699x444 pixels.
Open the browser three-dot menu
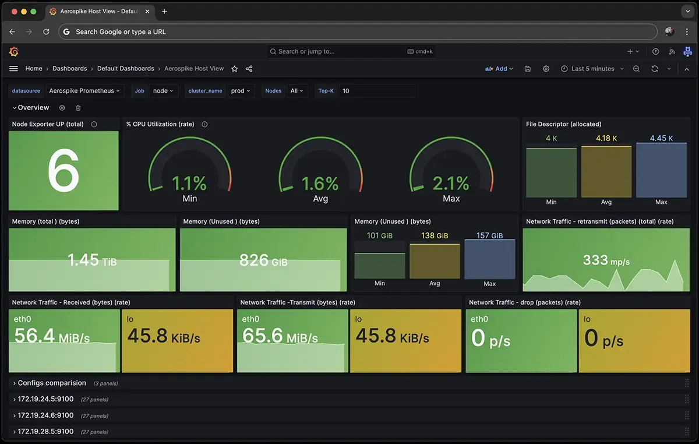coord(686,31)
